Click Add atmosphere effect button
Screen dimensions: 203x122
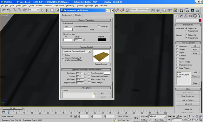click(103, 93)
